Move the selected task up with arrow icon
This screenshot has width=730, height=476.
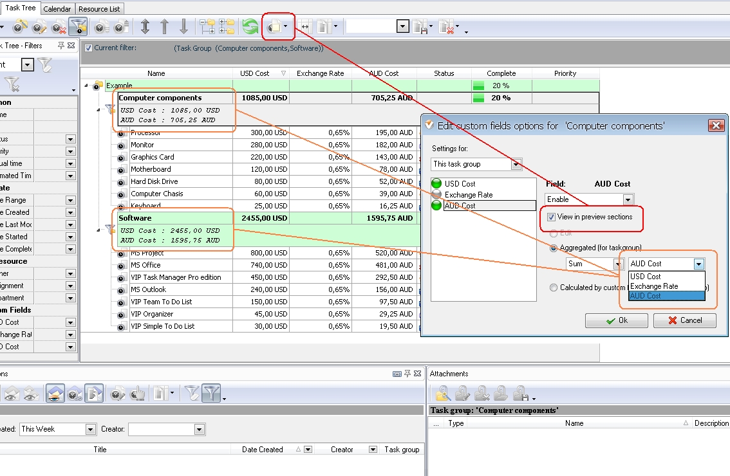[x=165, y=26]
